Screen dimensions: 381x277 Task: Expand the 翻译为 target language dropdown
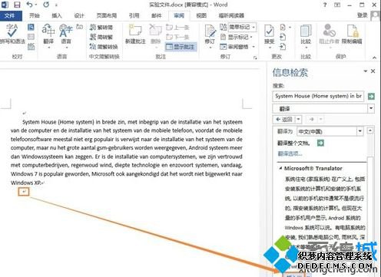360,131
